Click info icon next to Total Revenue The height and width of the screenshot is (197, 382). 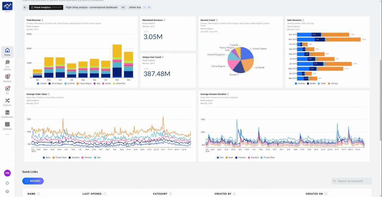point(42,20)
